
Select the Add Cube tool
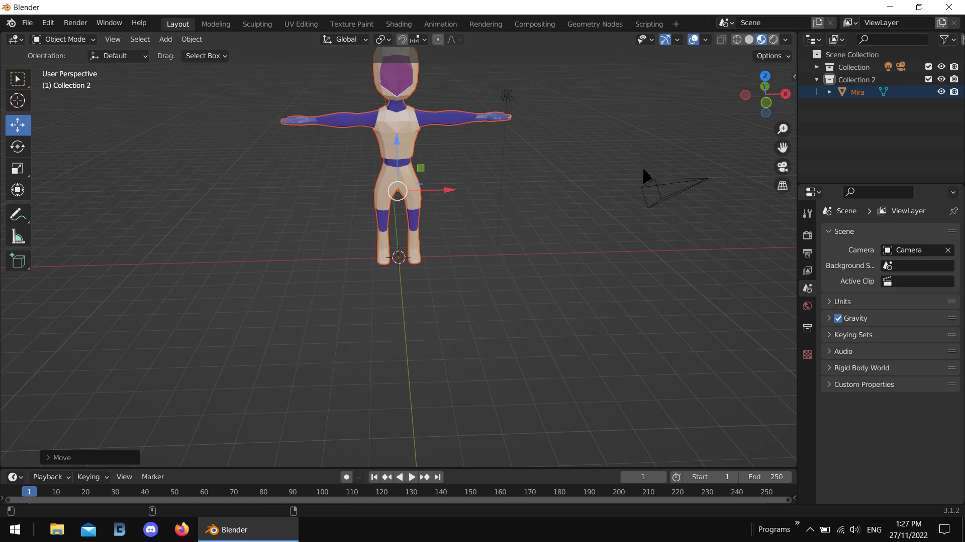19,260
